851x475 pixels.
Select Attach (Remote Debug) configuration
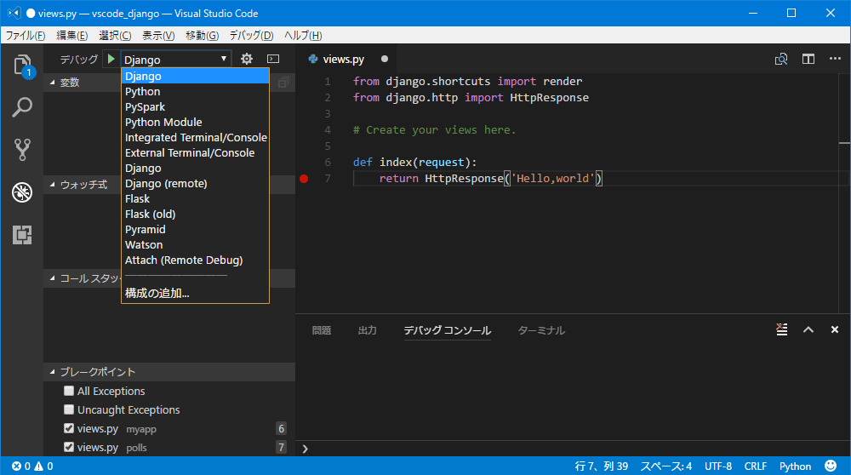click(x=196, y=260)
